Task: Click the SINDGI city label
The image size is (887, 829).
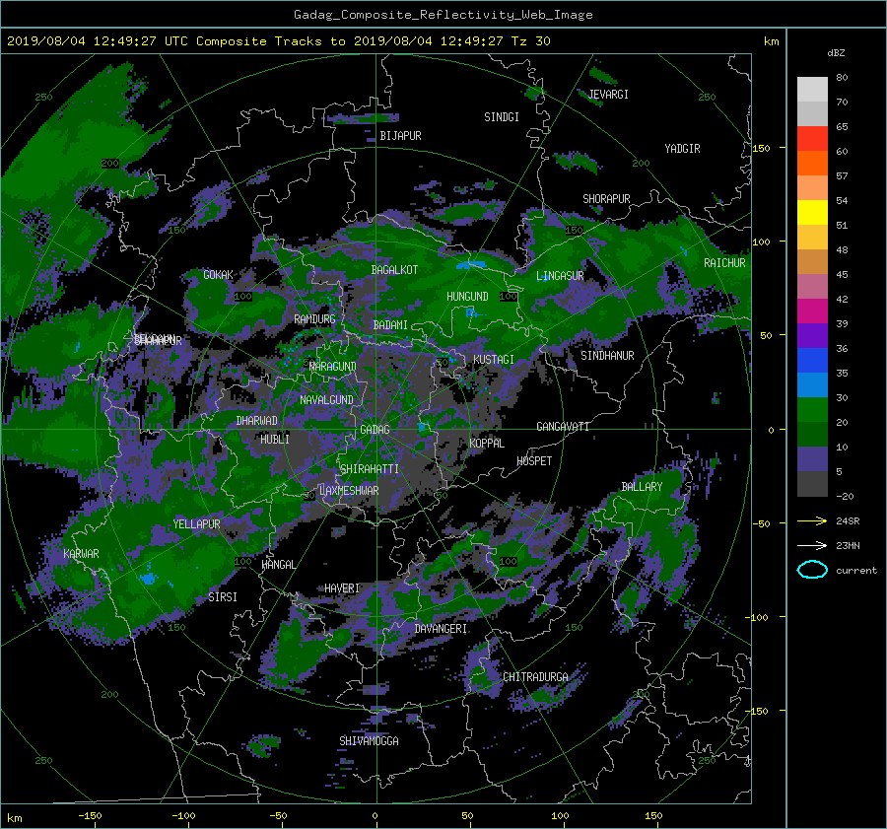Action: pos(502,117)
